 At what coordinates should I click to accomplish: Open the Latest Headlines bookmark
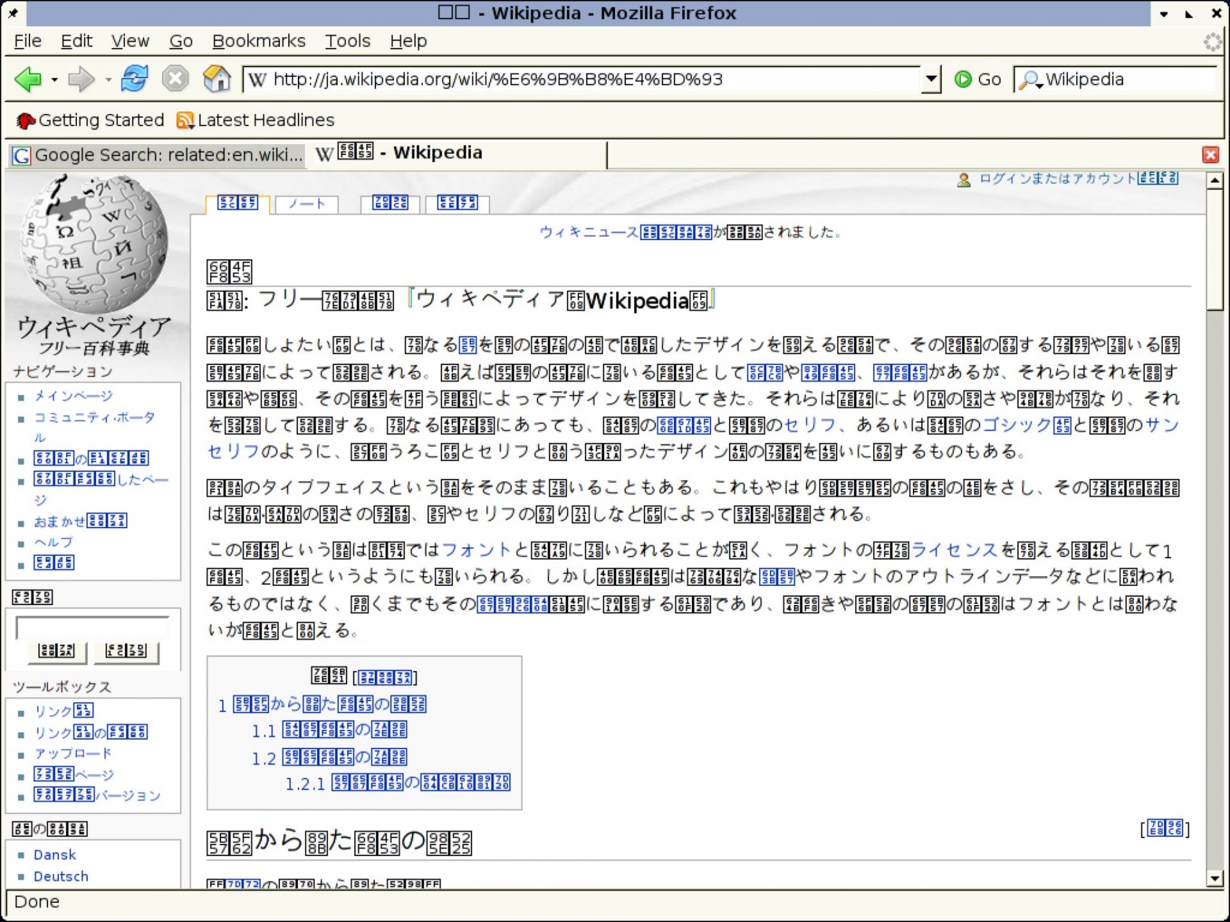(x=256, y=120)
